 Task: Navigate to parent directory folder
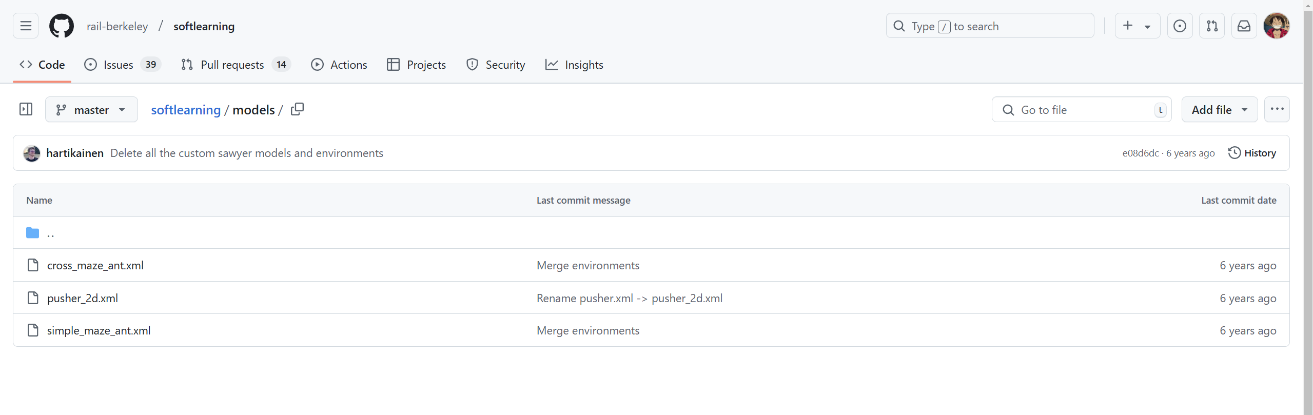tap(50, 233)
